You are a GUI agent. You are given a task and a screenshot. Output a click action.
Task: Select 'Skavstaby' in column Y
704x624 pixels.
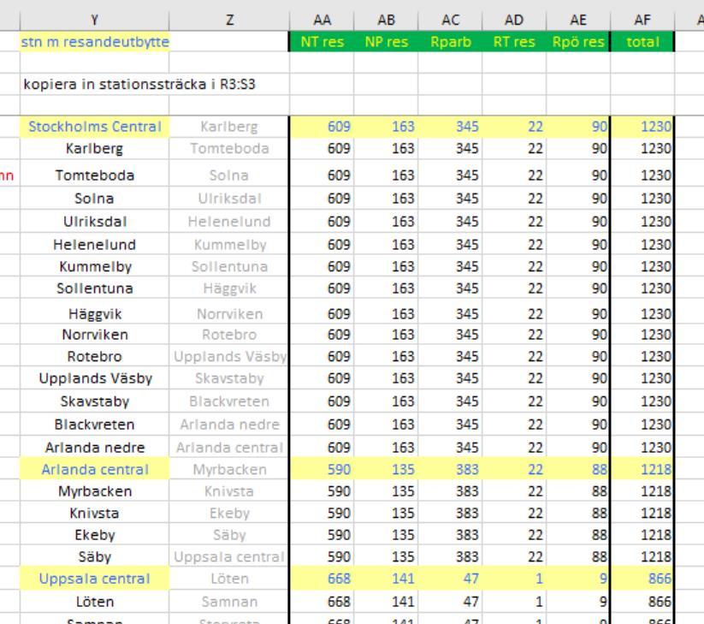[x=94, y=401]
